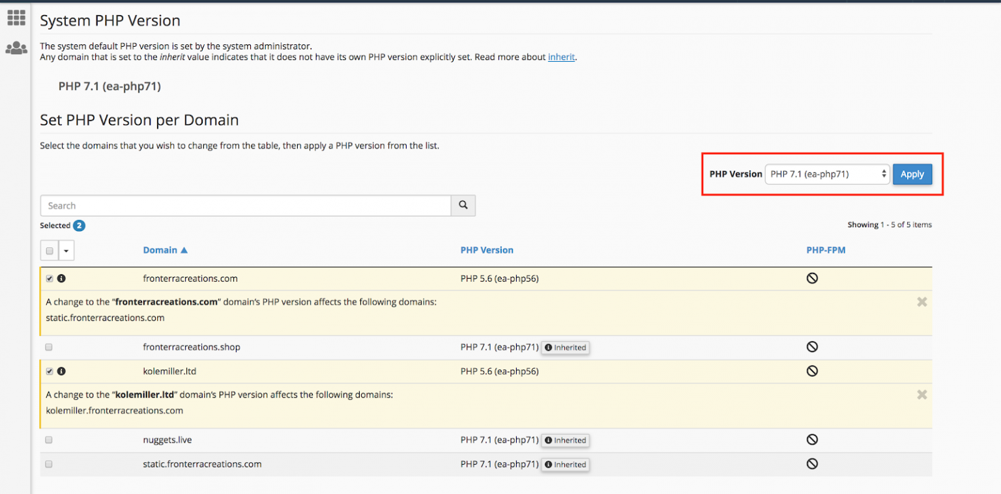Check the fronterracreations.shop domain checkbox
Screen dimensions: 1001x494
[x=49, y=347]
